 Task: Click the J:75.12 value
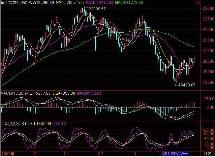click(x=59, y=124)
